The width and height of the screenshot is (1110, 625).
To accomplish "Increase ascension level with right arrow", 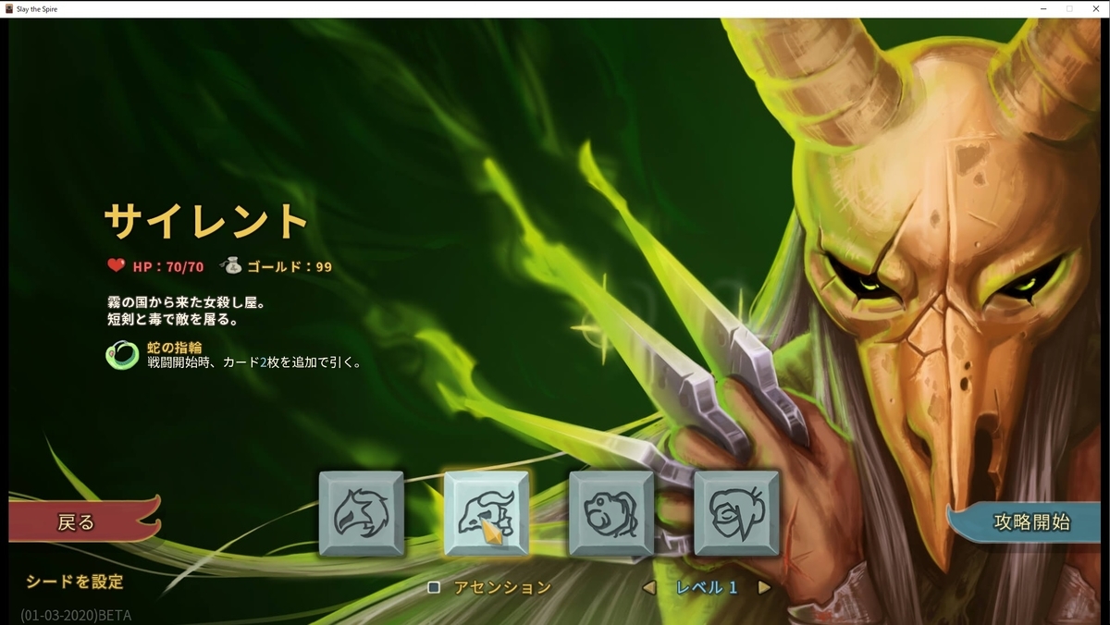I will 764,587.
